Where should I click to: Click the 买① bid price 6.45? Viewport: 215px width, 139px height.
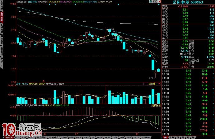(x=185, y=25)
